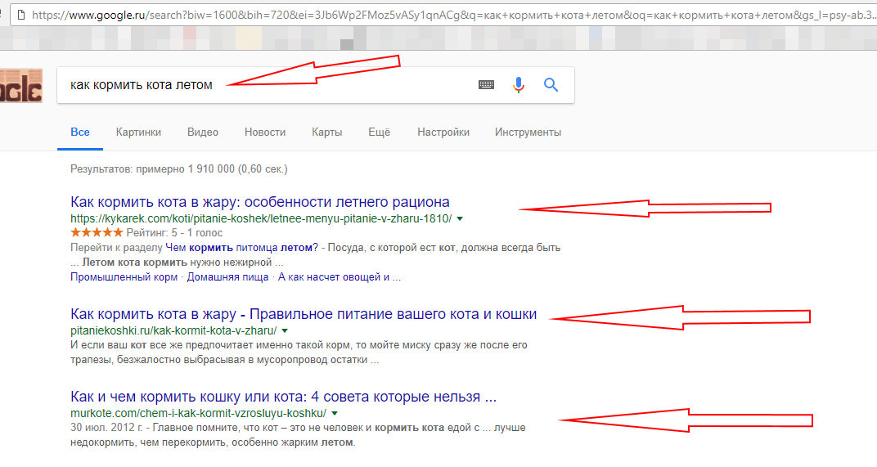Image resolution: width=877 pixels, height=467 pixels.
Task: Expand the arrow after murkote.com URL
Action: pyautogui.click(x=335, y=413)
